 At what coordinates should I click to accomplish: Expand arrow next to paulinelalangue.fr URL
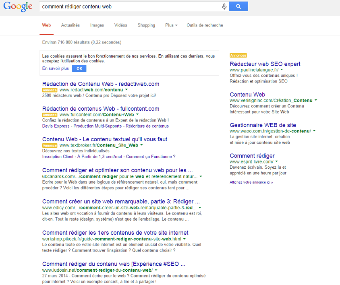[x=282, y=70]
